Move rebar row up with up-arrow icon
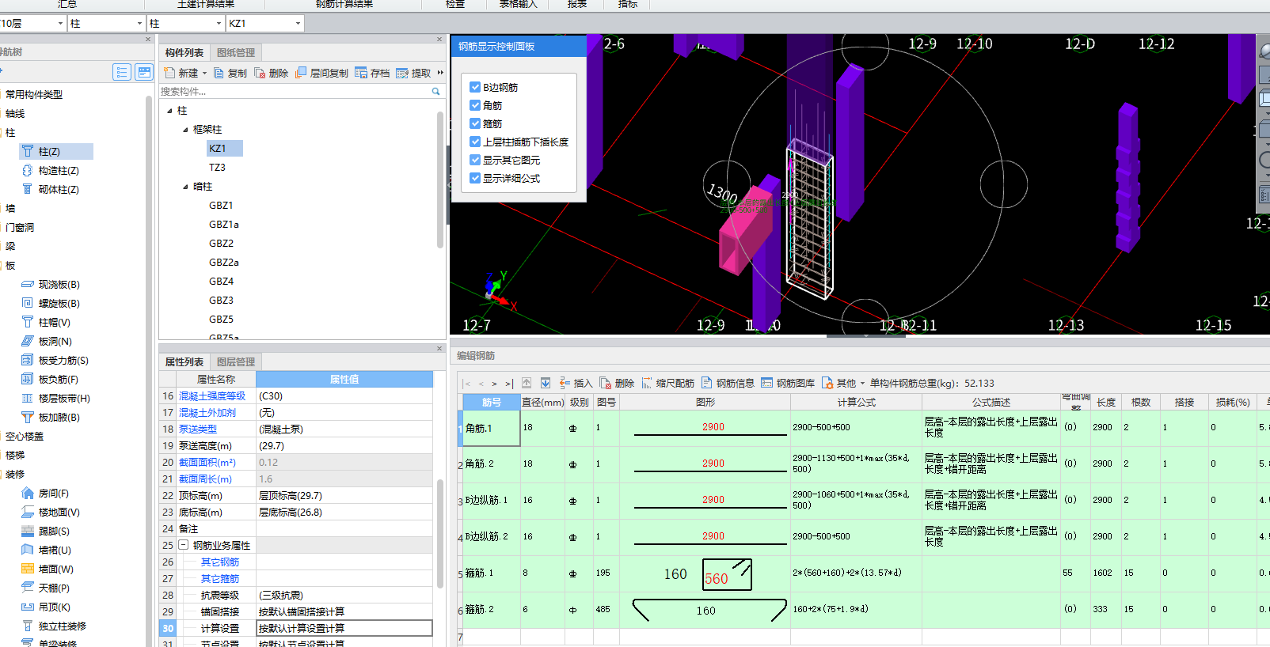 pyautogui.click(x=527, y=383)
